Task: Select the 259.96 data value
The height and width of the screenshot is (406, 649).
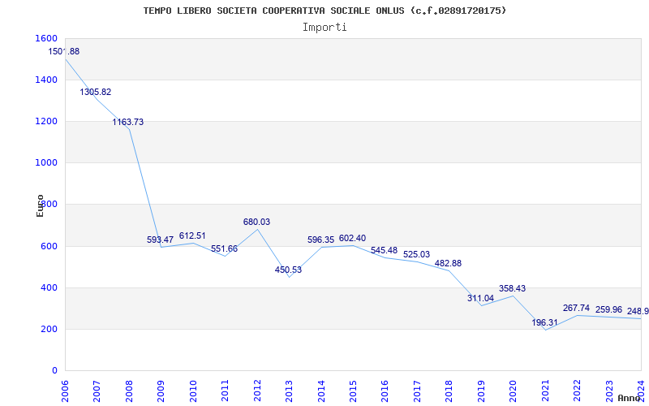Action: [x=609, y=310]
